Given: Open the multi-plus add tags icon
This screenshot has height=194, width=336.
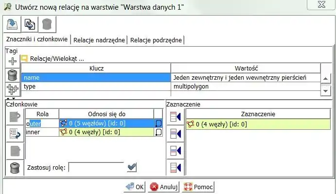Looking at the screenshot, I should coord(13,89).
